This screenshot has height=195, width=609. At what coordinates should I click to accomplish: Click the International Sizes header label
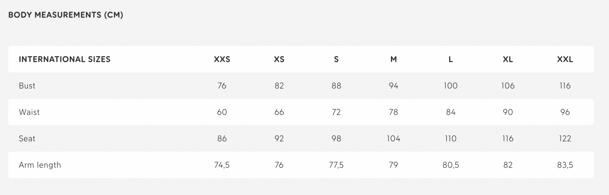[x=65, y=59]
